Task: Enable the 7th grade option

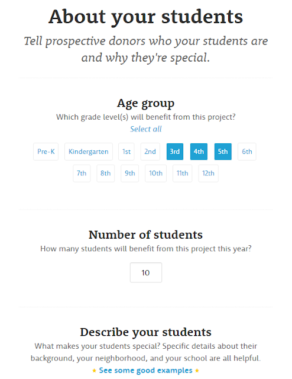Action: (x=82, y=174)
